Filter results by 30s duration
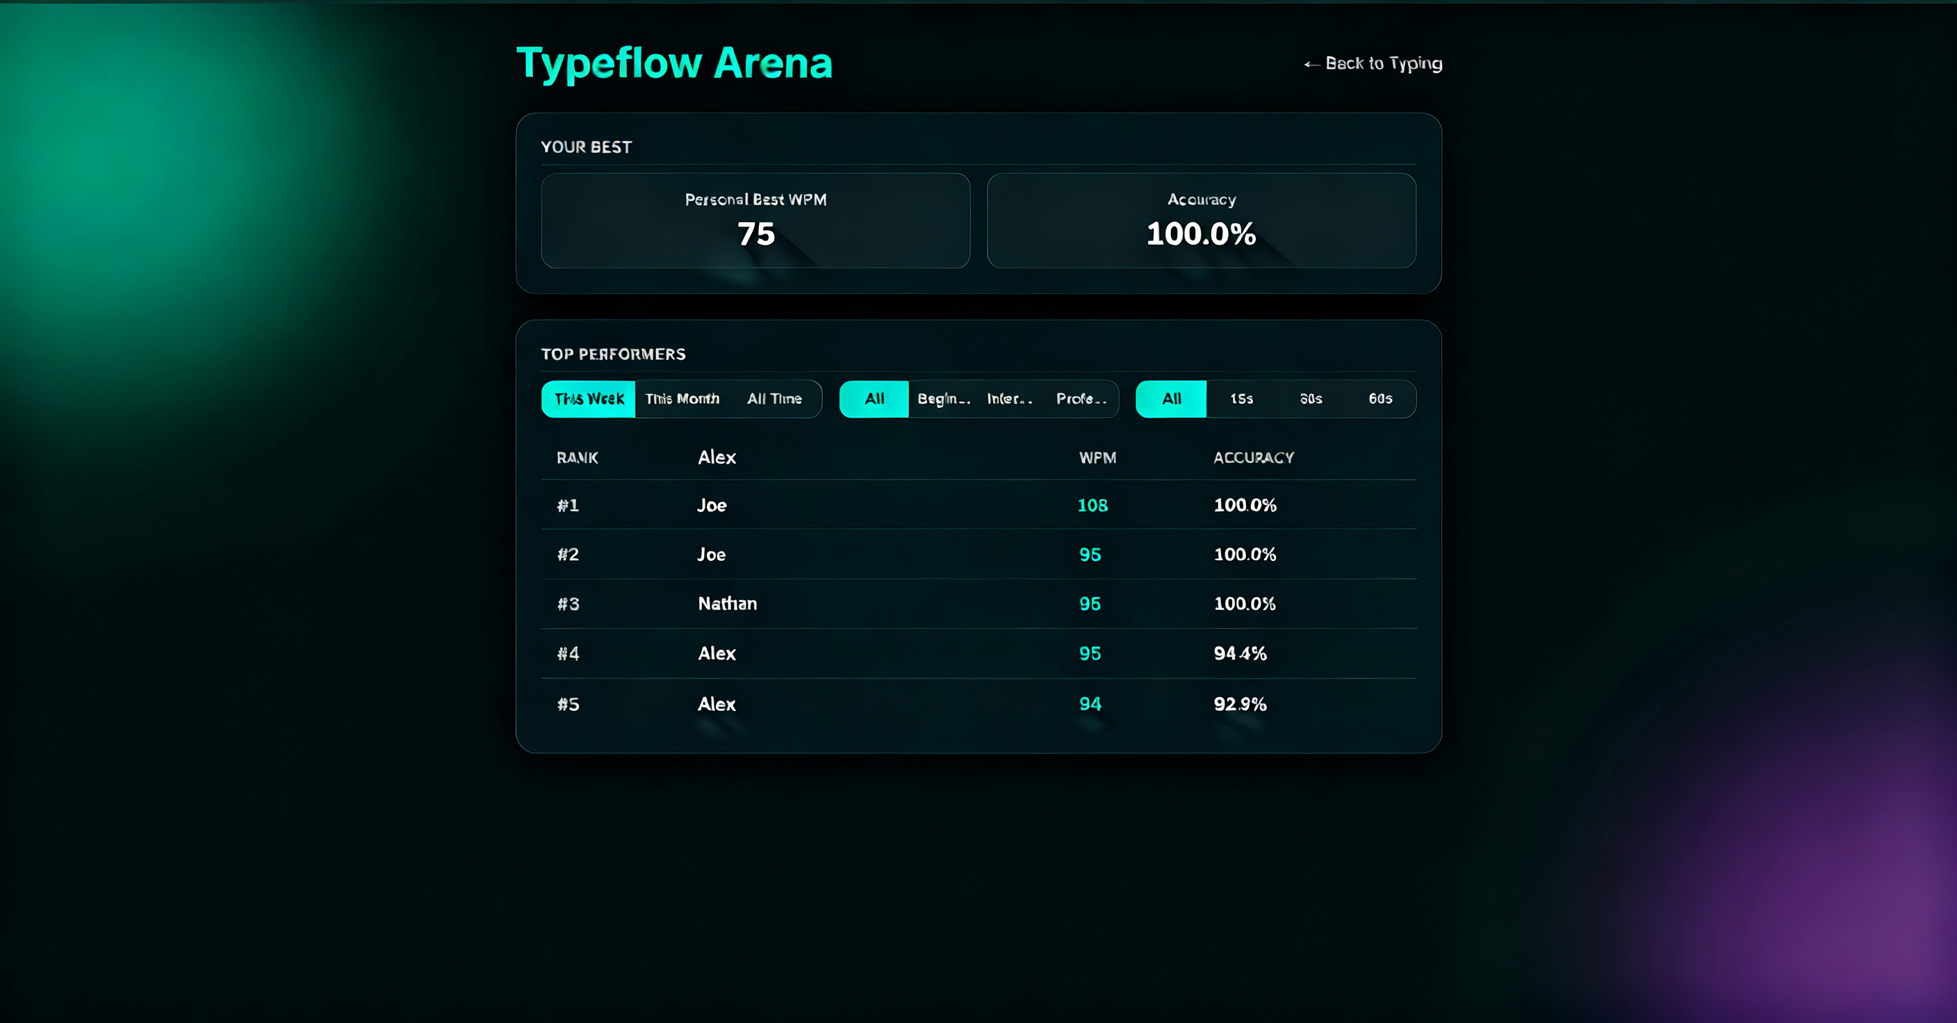Image resolution: width=1957 pixels, height=1023 pixels. click(x=1311, y=399)
